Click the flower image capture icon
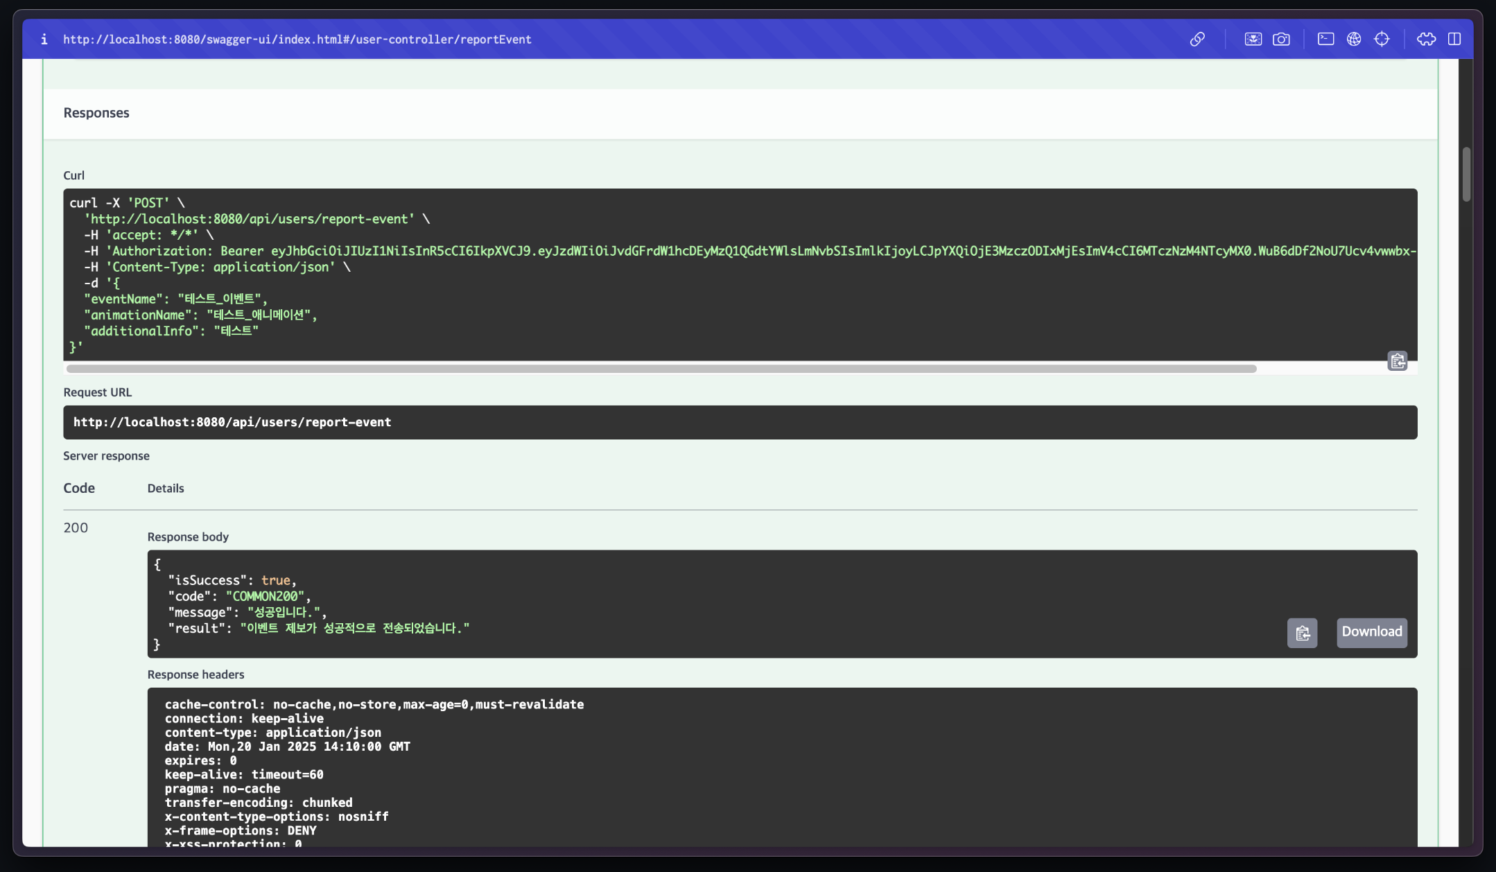 point(1253,40)
